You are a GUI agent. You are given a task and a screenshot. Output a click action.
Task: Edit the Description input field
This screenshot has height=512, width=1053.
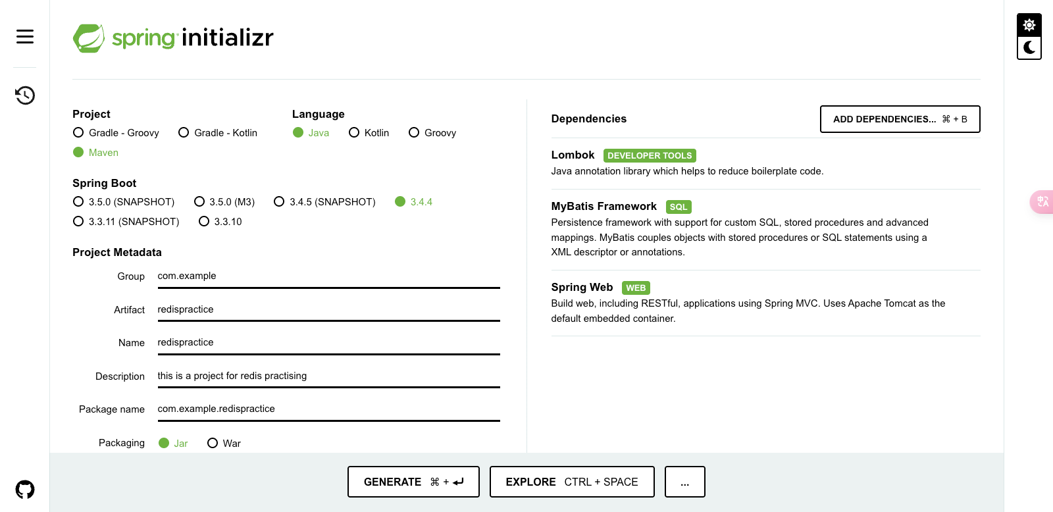pyautogui.click(x=329, y=376)
